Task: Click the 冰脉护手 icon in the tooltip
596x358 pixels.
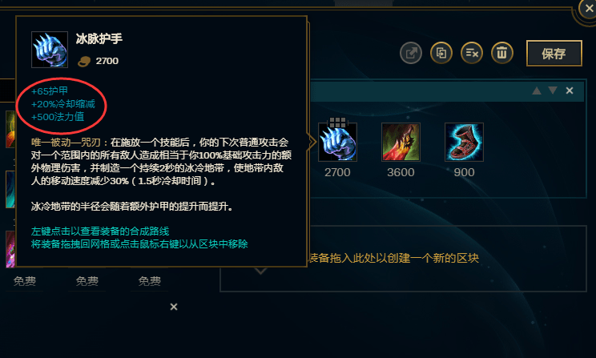Action: point(50,50)
